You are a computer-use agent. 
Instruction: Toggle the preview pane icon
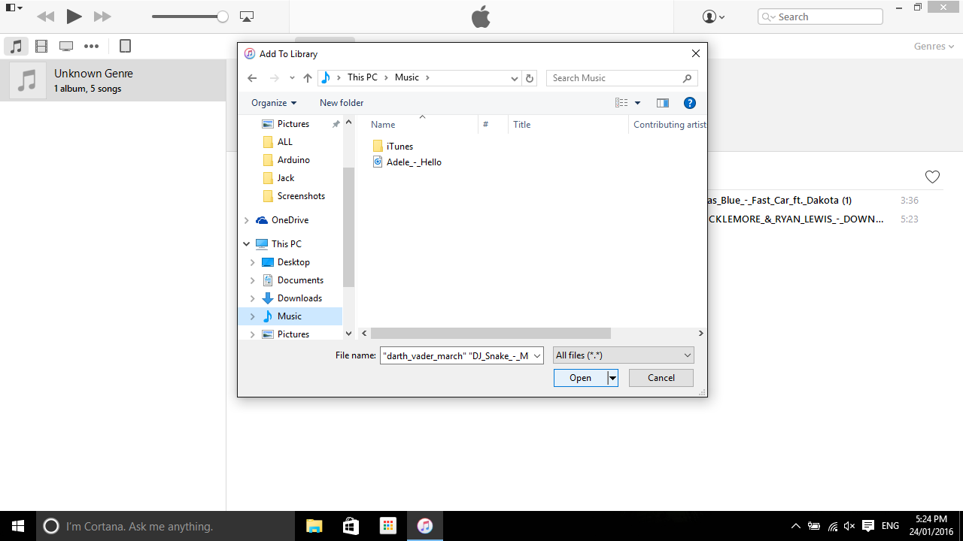click(663, 103)
